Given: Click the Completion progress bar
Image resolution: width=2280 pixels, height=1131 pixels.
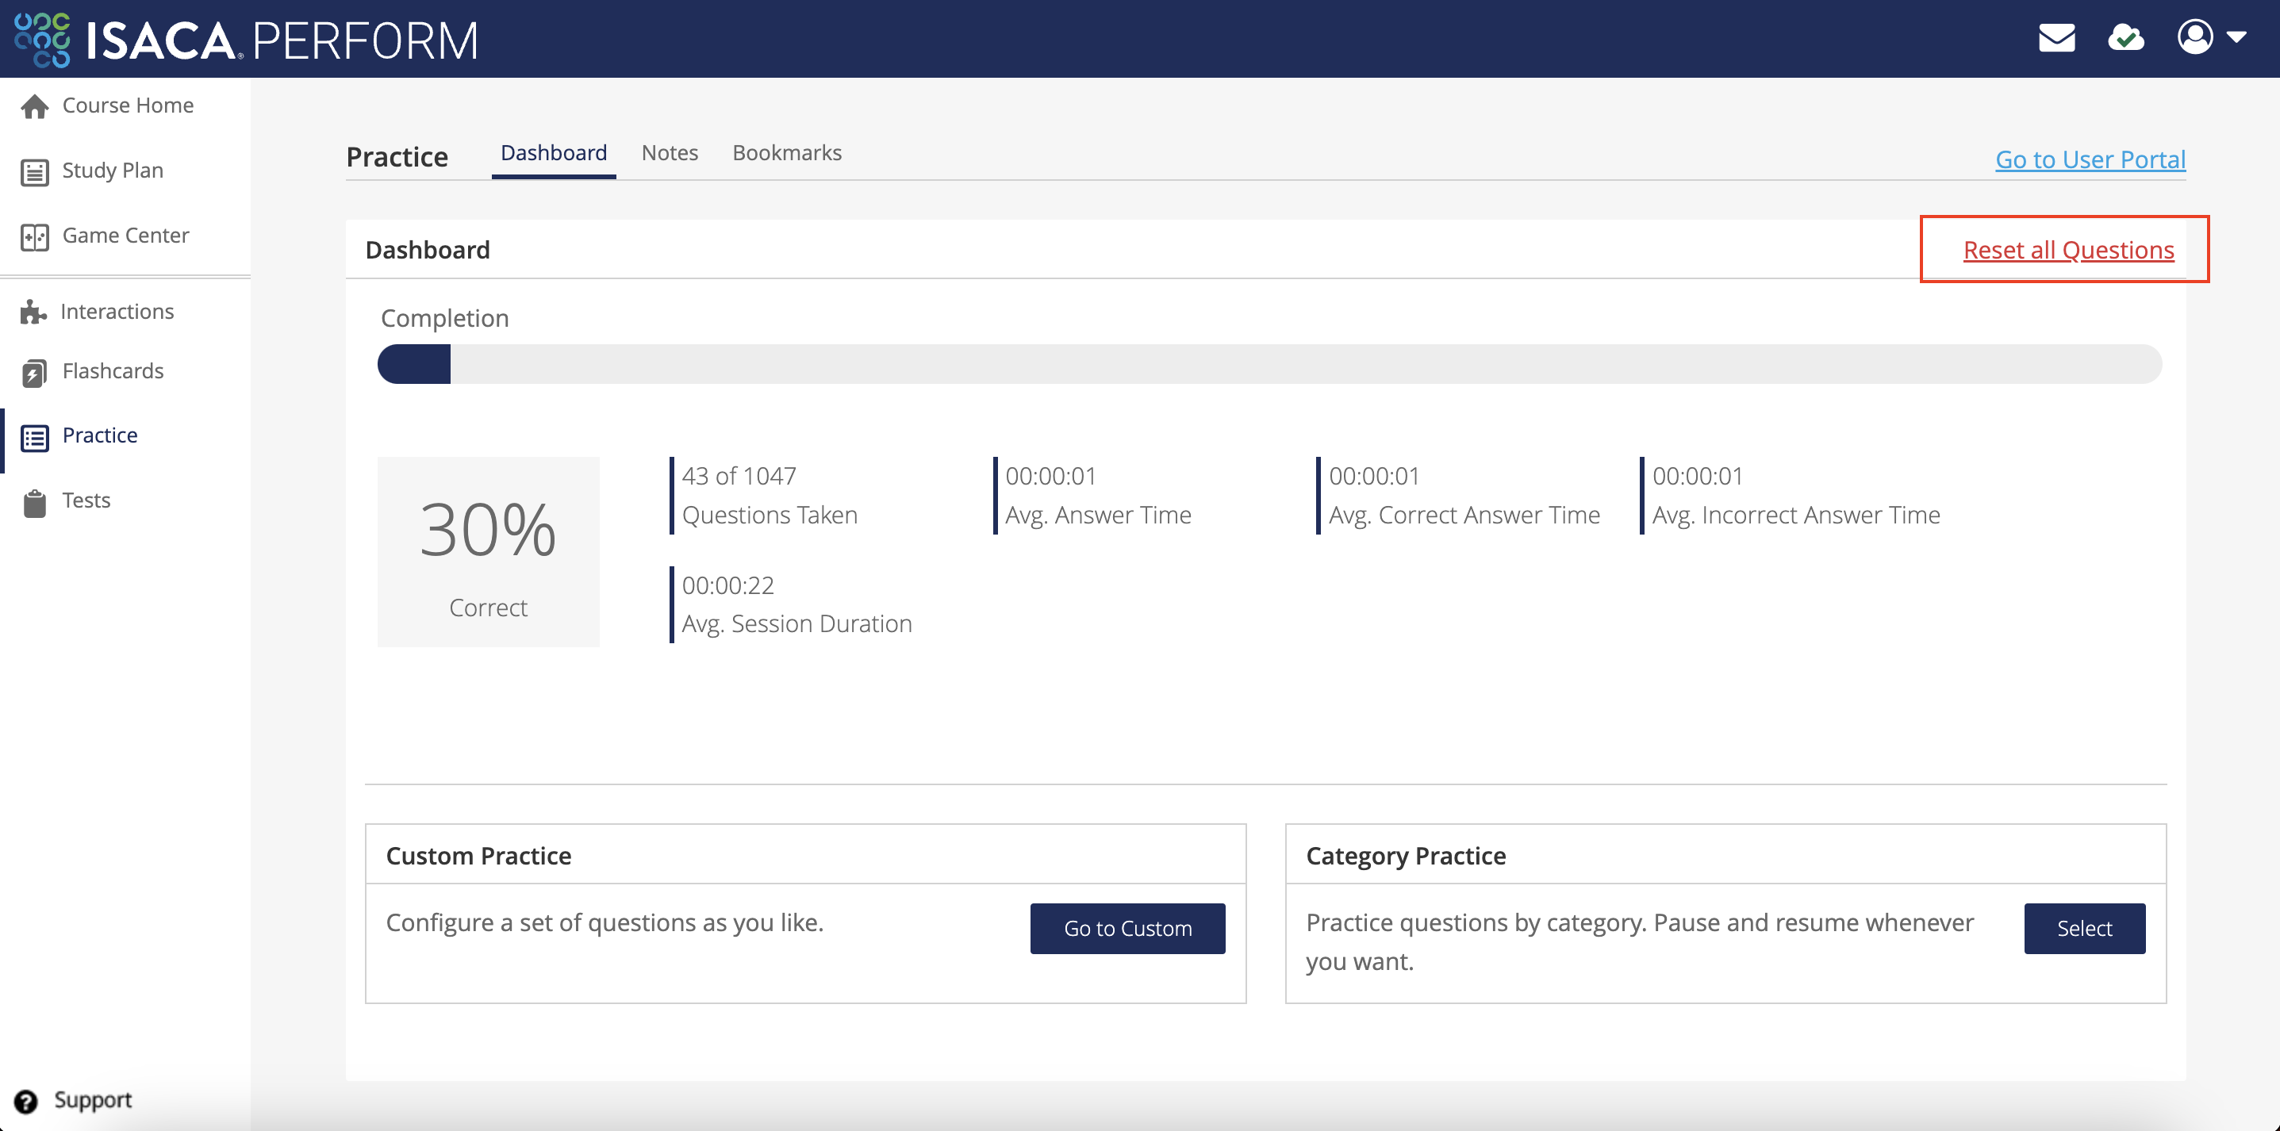Looking at the screenshot, I should pyautogui.click(x=1269, y=365).
